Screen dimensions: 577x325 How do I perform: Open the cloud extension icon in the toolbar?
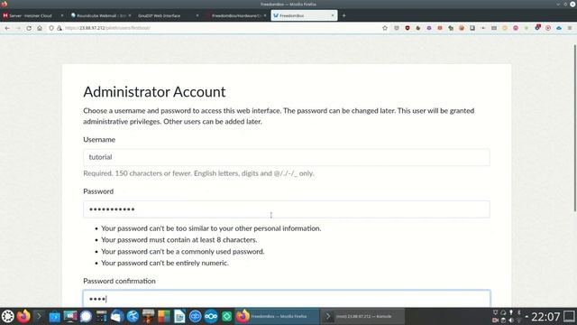[559, 28]
